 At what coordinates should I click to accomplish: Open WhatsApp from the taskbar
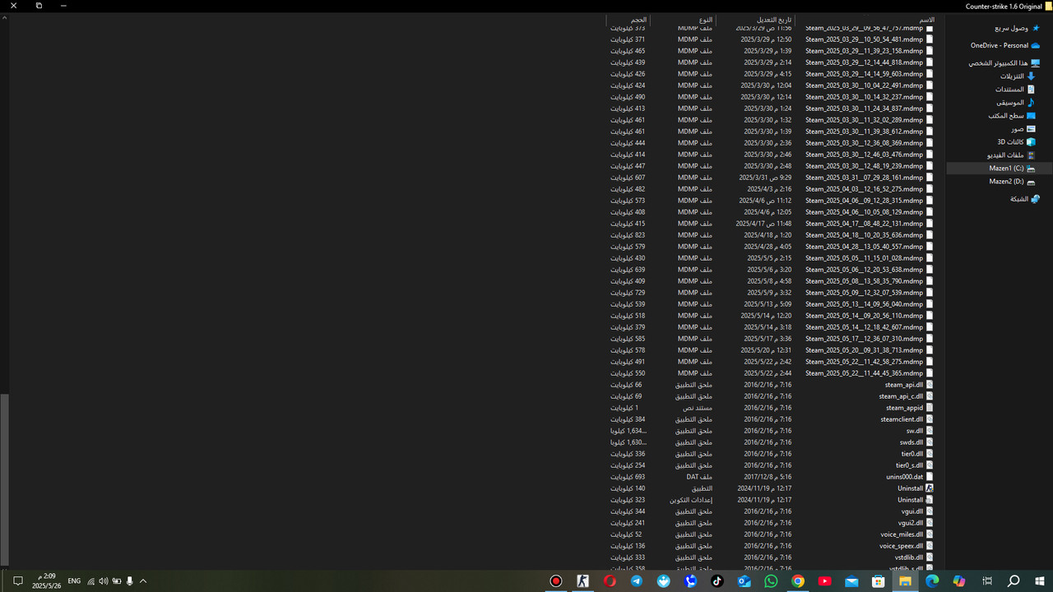coord(771,581)
